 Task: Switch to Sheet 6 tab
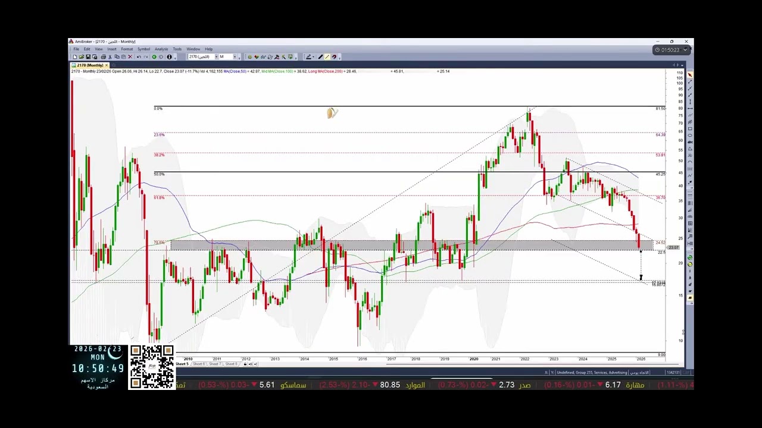pyautogui.click(x=198, y=364)
